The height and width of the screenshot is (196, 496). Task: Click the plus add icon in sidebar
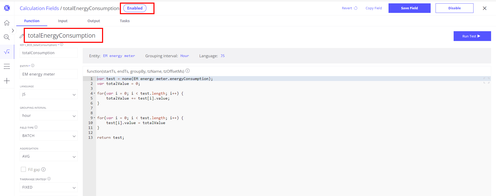coord(7,81)
